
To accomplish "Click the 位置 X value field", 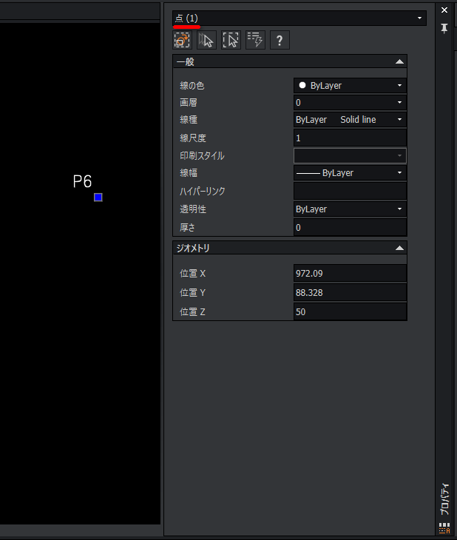I will point(350,274).
